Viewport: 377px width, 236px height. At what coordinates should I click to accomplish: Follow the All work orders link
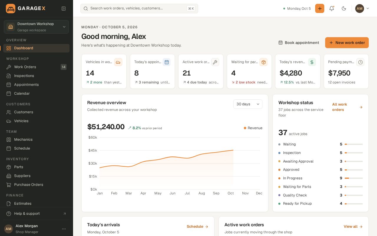pyautogui.click(x=347, y=107)
